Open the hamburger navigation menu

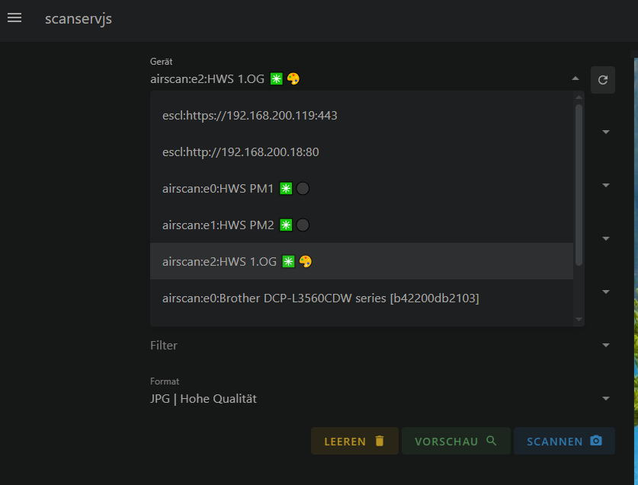tap(14, 18)
